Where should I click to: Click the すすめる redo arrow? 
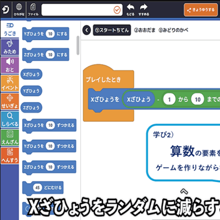pos(144,10)
